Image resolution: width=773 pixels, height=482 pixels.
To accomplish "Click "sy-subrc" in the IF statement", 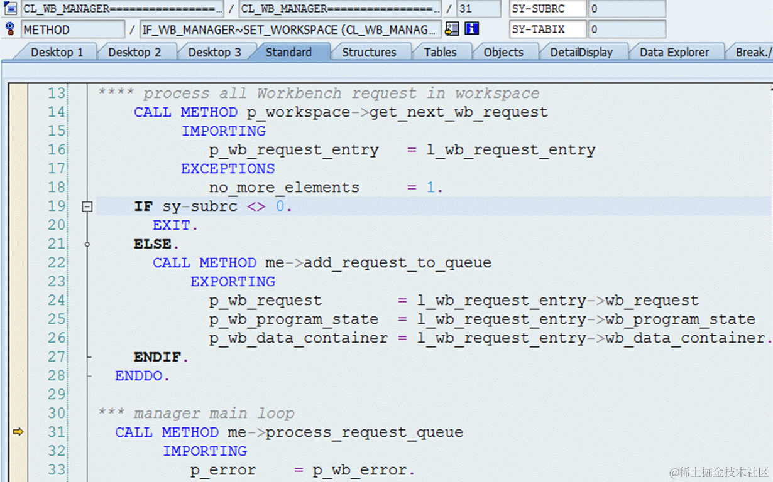I will pos(200,206).
